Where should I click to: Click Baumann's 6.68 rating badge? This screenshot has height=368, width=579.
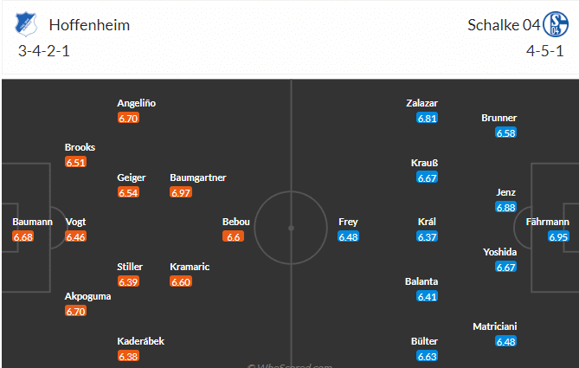click(x=23, y=236)
